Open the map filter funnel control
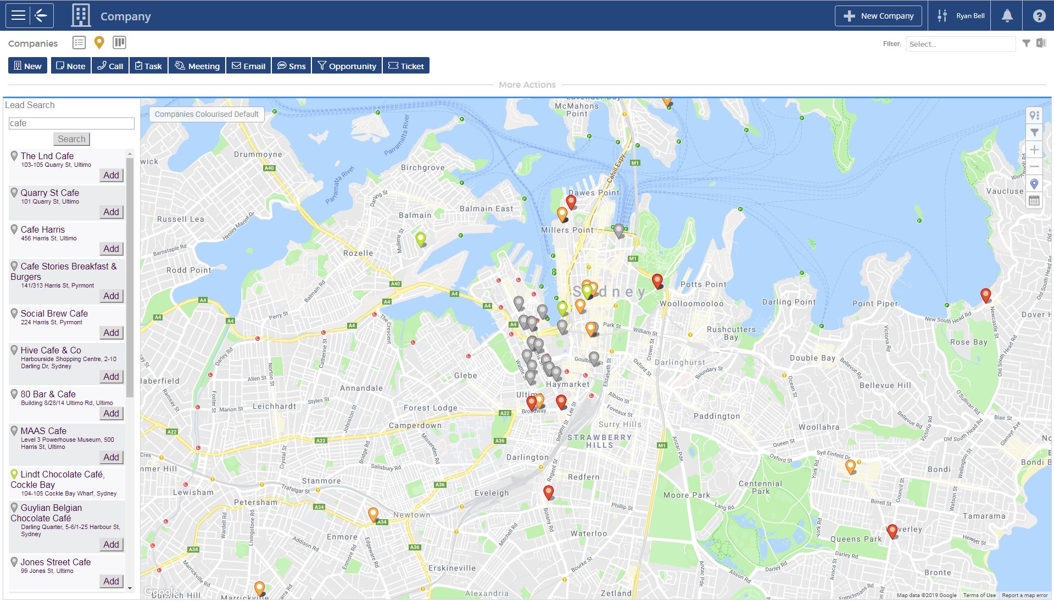 (x=1034, y=132)
